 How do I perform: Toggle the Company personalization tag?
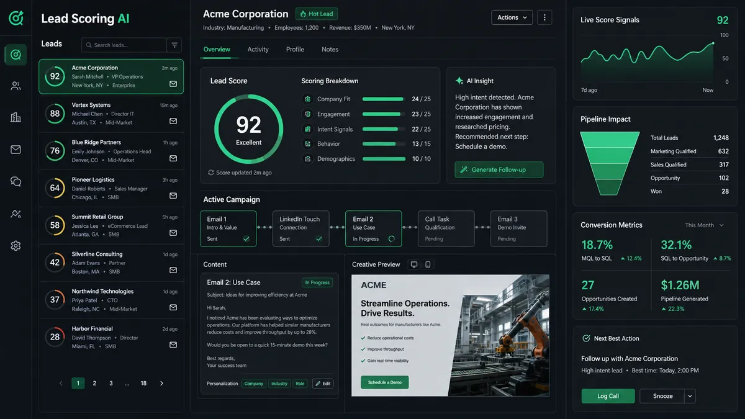click(x=253, y=384)
